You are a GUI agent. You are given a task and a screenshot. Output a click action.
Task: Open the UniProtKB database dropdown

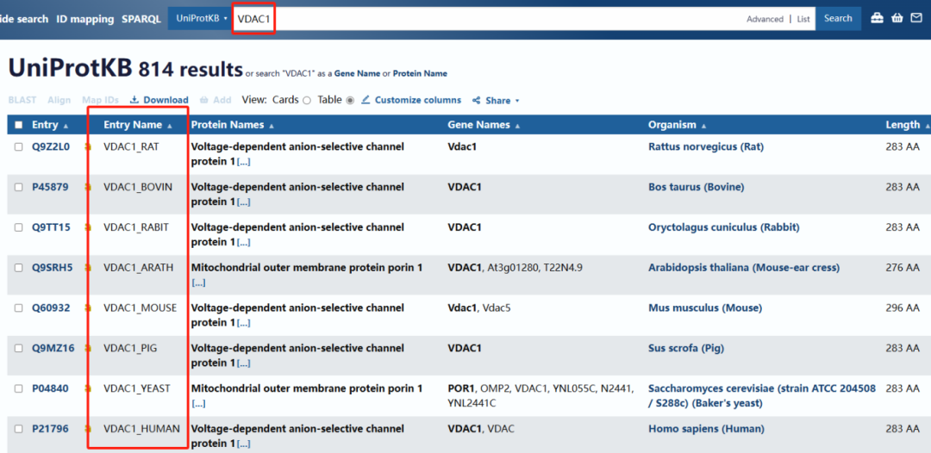click(x=201, y=18)
